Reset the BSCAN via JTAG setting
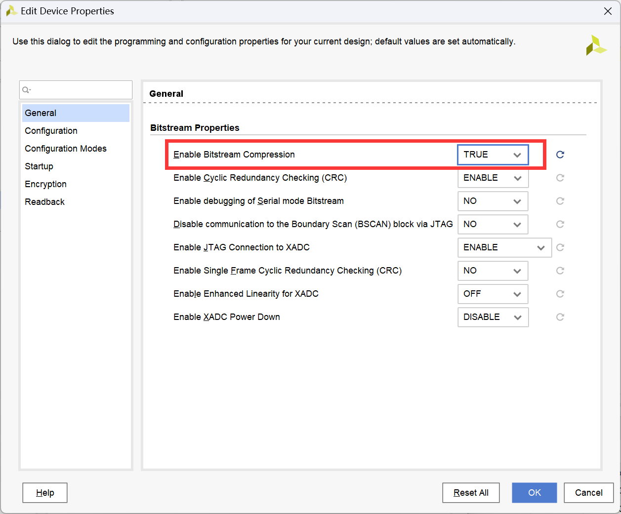621x514 pixels. pyautogui.click(x=560, y=224)
